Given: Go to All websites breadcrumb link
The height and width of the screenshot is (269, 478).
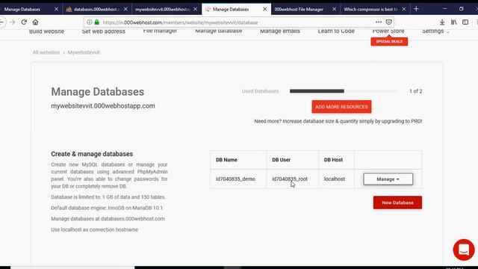Looking at the screenshot, I should (x=46, y=52).
